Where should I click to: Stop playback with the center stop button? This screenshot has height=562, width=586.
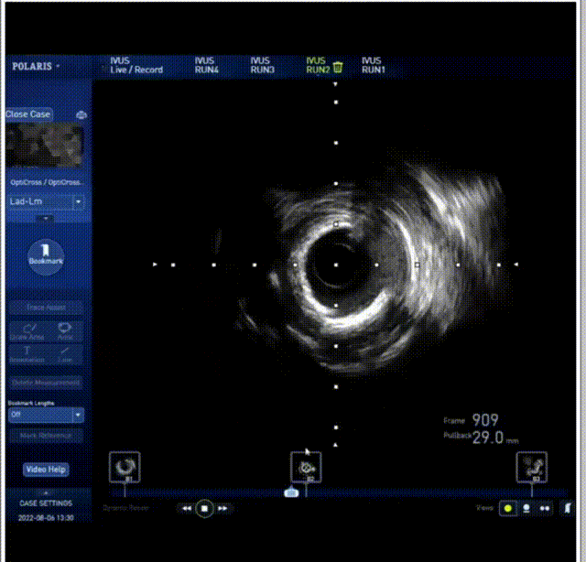205,507
